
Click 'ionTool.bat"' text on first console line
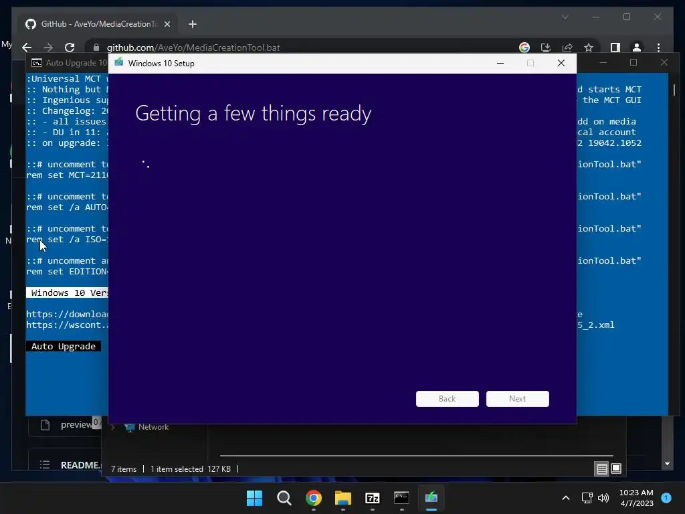609,165
